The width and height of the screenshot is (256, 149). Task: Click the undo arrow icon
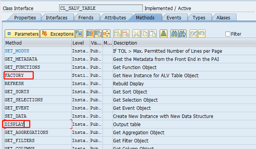(x=202, y=34)
